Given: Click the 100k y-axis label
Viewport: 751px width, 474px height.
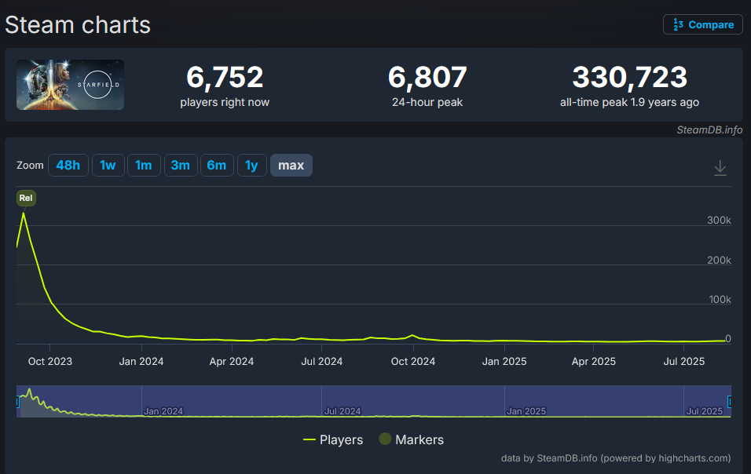Looking at the screenshot, I should [720, 300].
